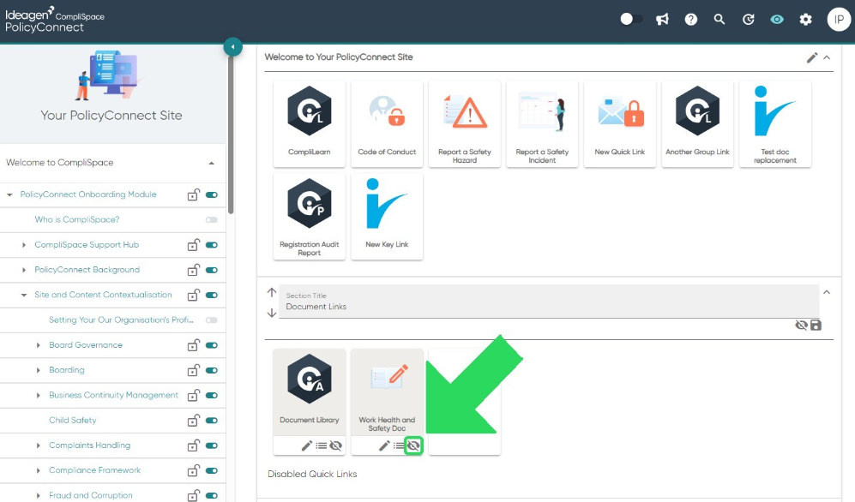Click the pencil to edit welcome section
The height and width of the screenshot is (502, 855).
click(x=812, y=57)
